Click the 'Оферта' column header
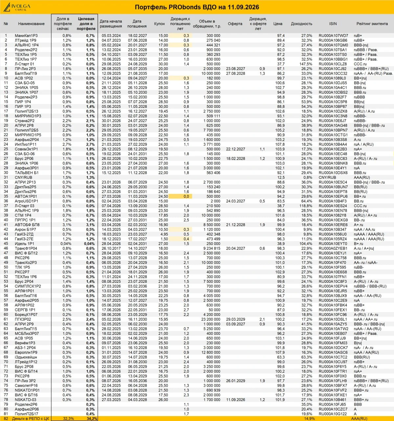 pos(235,24)
